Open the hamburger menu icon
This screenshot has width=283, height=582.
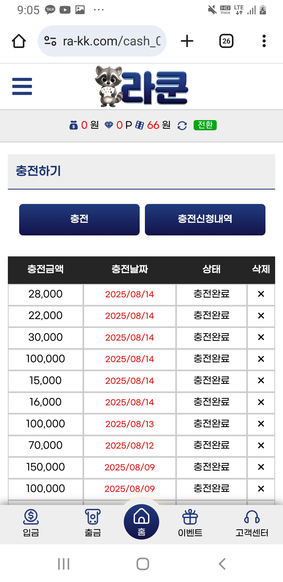tap(22, 86)
